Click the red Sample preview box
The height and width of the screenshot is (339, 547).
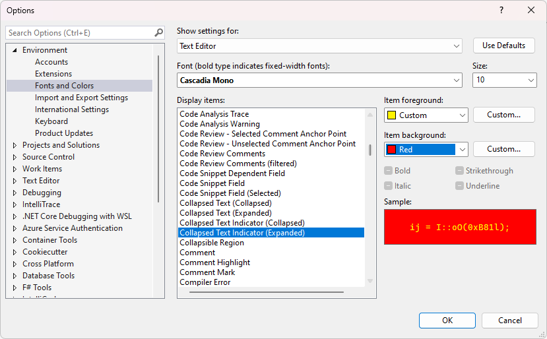[x=460, y=227]
